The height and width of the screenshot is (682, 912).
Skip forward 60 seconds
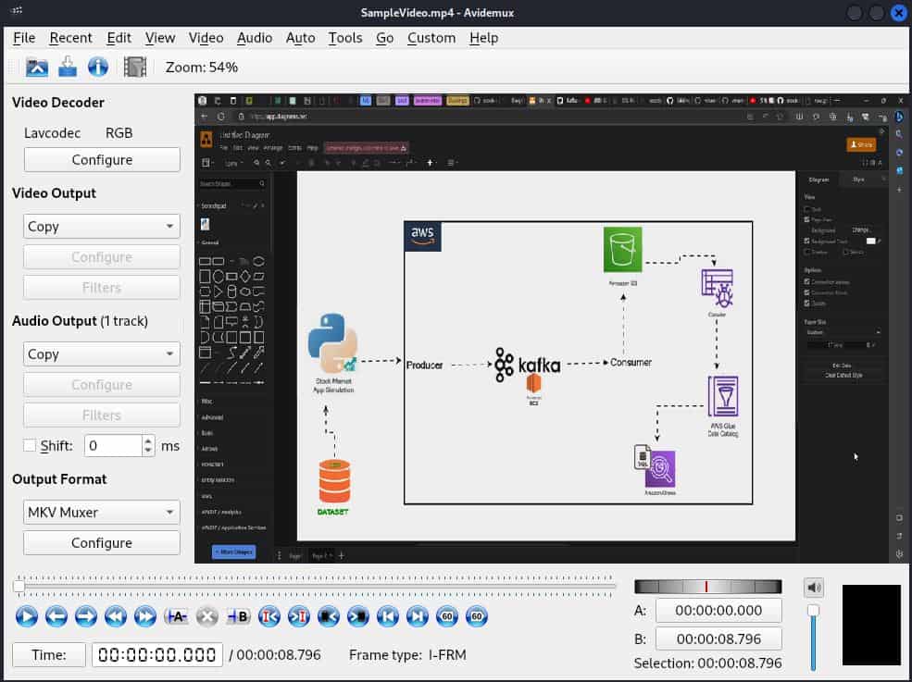477,616
